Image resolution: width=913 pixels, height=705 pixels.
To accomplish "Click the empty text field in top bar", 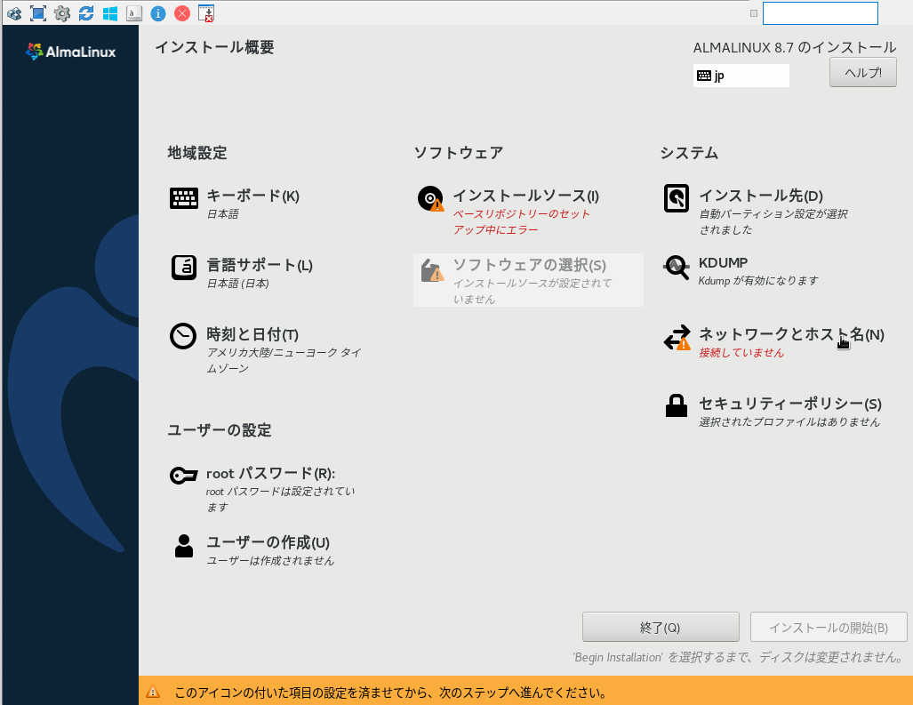I will (x=820, y=13).
